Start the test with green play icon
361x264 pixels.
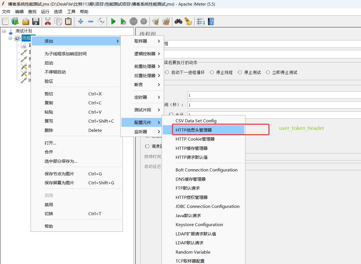pyautogui.click(x=113, y=21)
